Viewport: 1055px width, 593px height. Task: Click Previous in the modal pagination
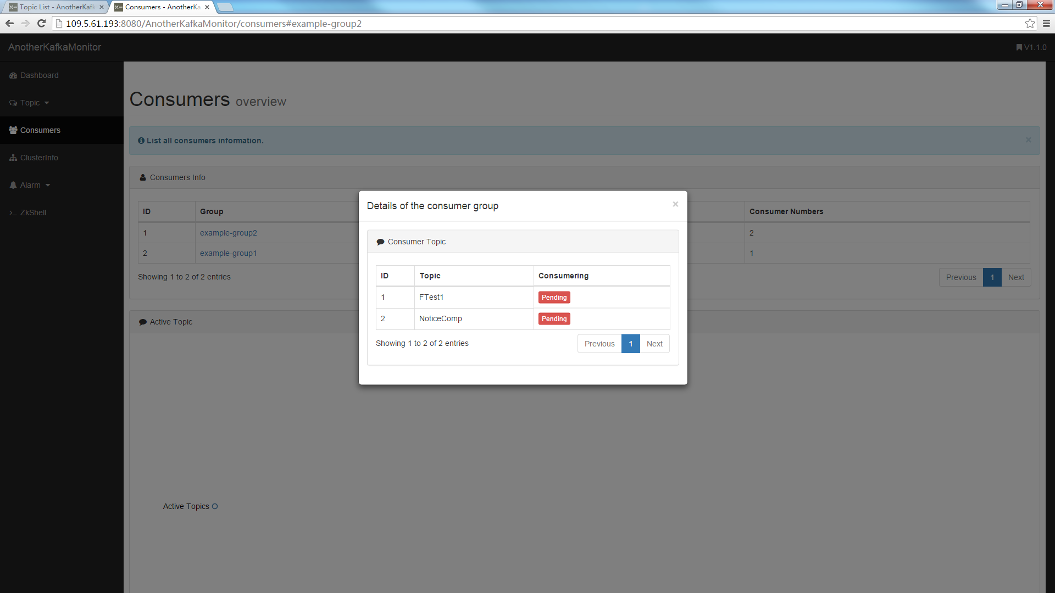(x=599, y=344)
